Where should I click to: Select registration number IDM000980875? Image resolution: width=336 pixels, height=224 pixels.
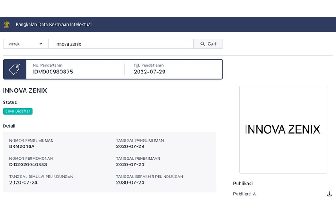(53, 72)
